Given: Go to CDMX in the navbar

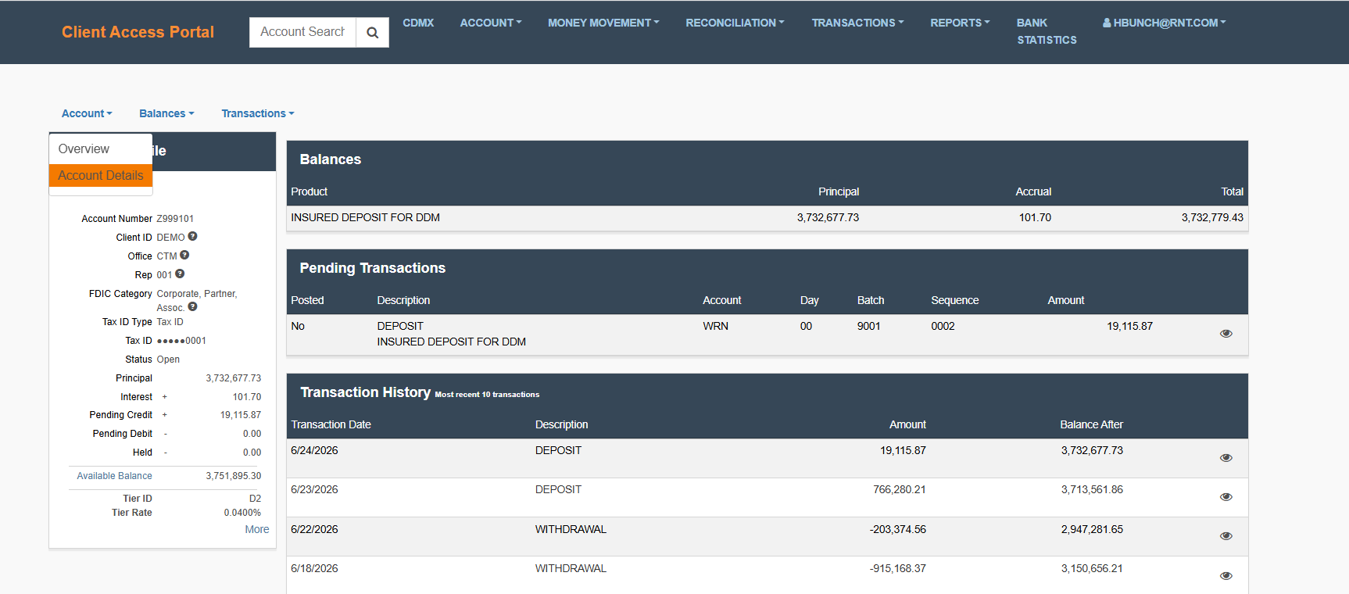Looking at the screenshot, I should pos(418,23).
